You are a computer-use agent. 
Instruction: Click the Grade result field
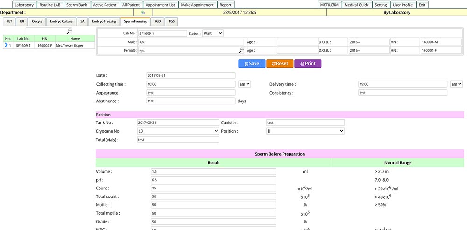click(x=213, y=222)
